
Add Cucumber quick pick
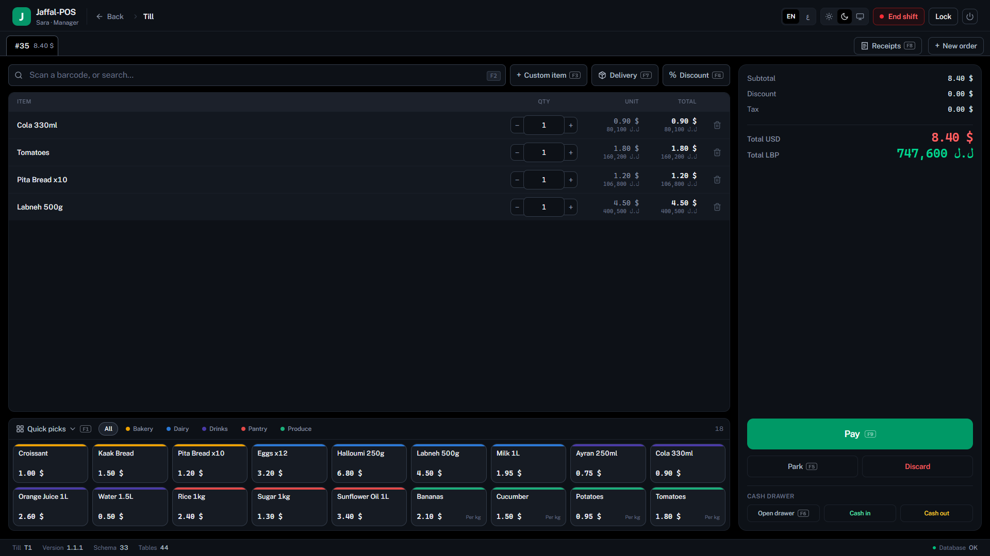coord(529,507)
